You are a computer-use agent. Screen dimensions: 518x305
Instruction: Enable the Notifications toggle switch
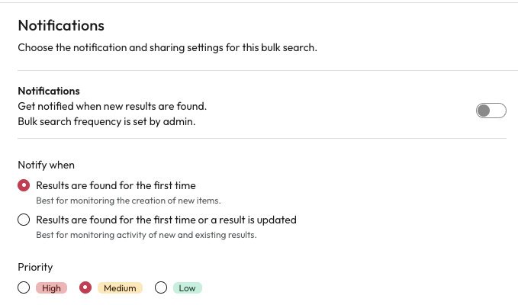pos(491,111)
